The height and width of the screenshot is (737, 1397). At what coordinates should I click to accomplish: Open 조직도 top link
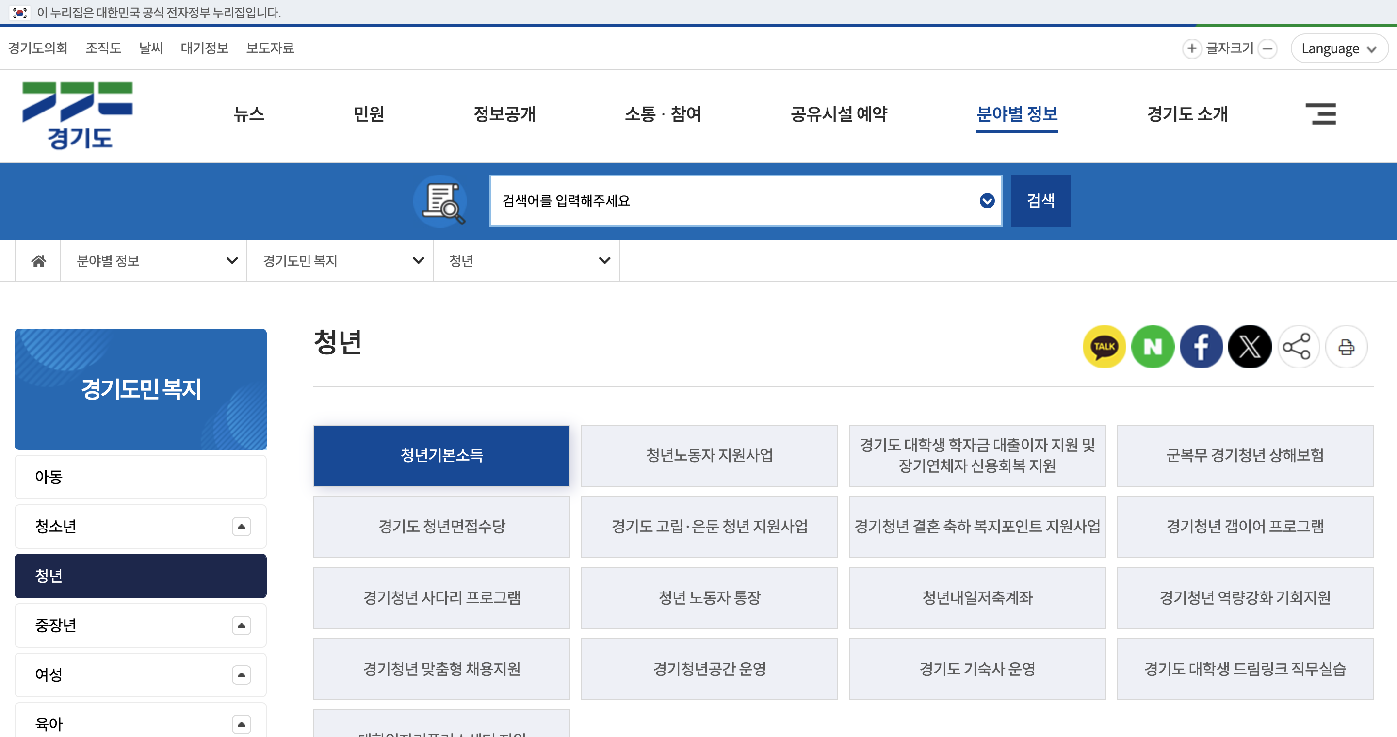click(103, 48)
